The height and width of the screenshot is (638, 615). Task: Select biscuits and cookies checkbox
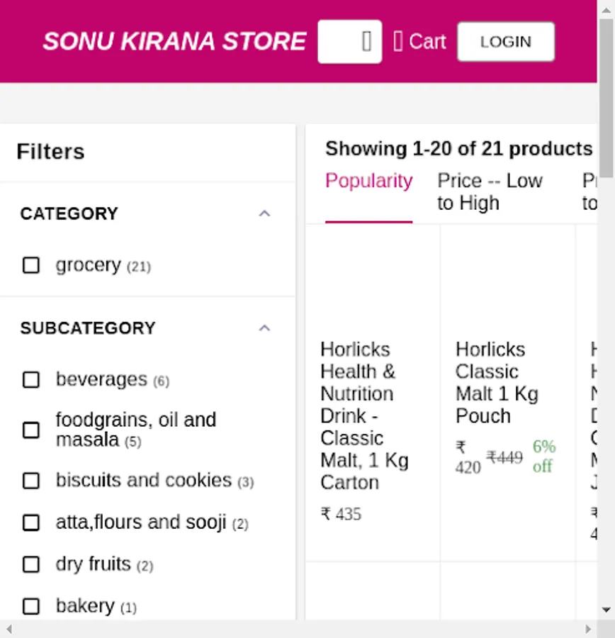(x=31, y=481)
